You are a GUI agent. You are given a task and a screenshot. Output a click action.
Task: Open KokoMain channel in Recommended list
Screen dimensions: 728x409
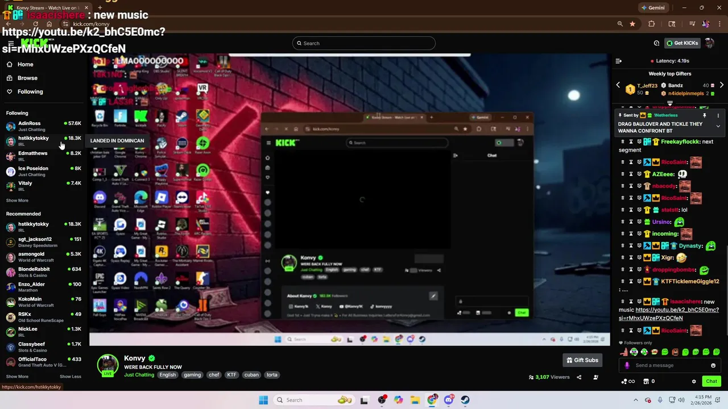coord(43,302)
